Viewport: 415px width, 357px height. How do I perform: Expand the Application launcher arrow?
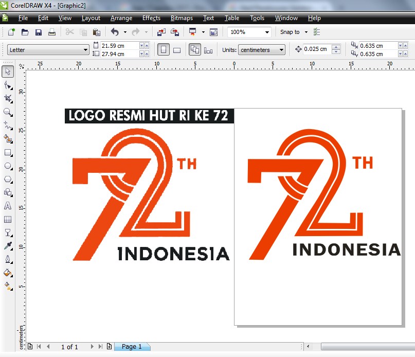[203, 32]
